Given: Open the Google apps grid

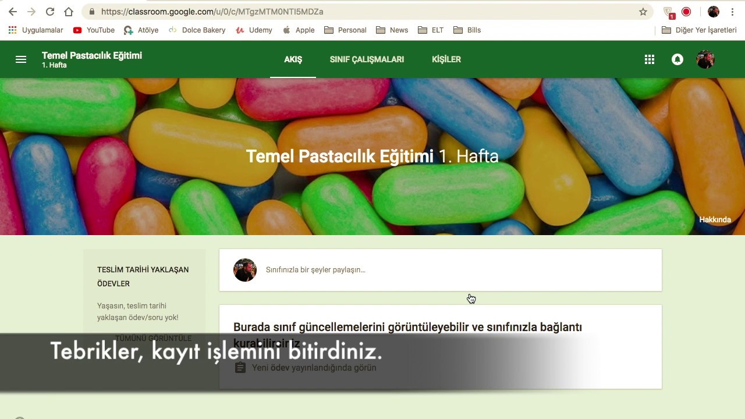Looking at the screenshot, I should click(650, 59).
